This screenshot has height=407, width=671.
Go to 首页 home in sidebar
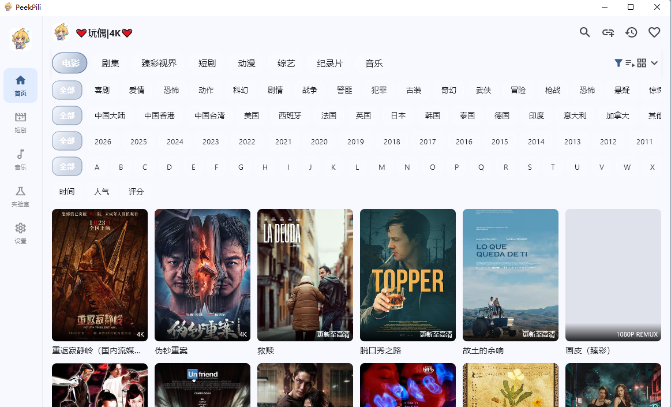click(21, 85)
